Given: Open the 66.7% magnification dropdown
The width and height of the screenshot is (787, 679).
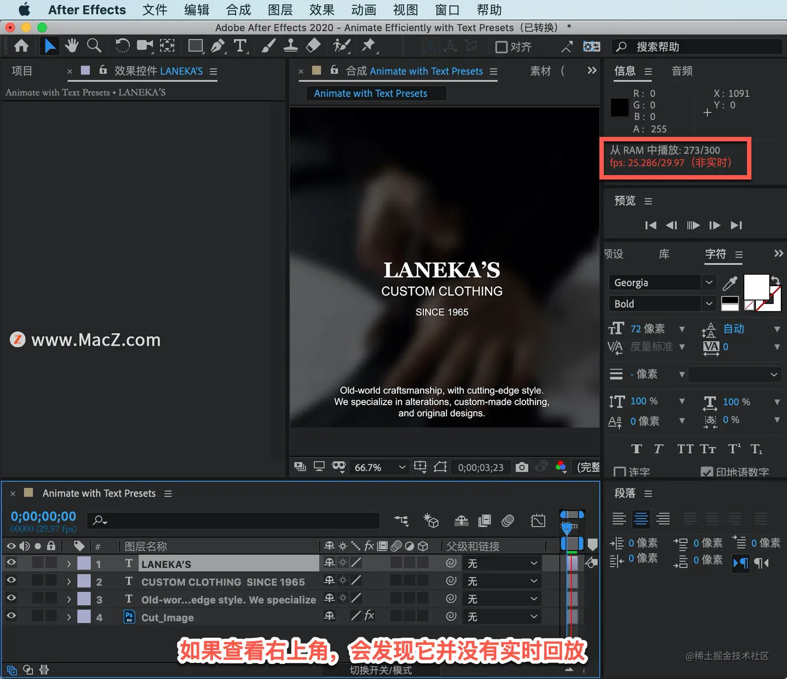Looking at the screenshot, I should [379, 467].
